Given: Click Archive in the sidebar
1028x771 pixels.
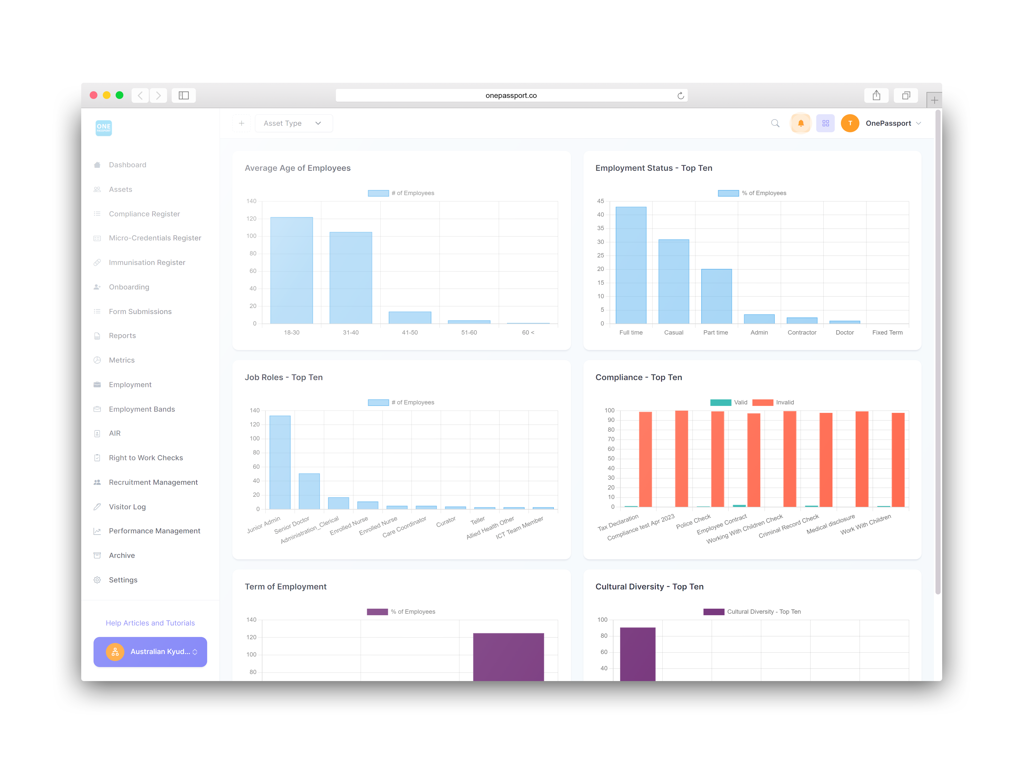Looking at the screenshot, I should tap(122, 555).
